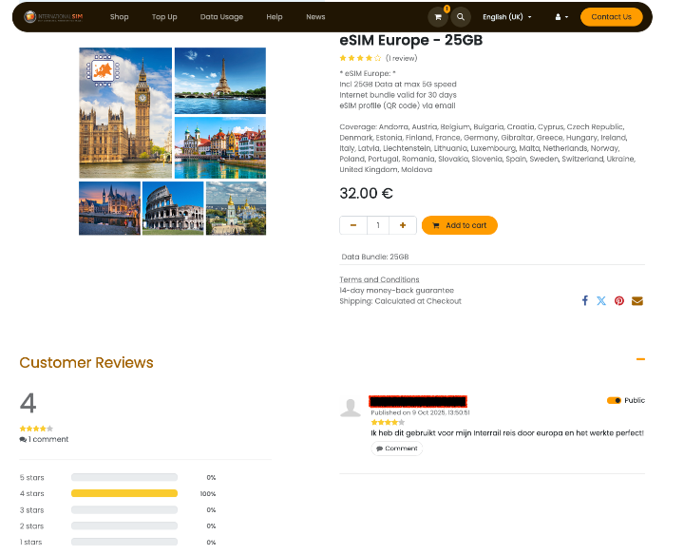Click the search magnifier icon
Image resolution: width=684 pixels, height=554 pixels.
[460, 17]
